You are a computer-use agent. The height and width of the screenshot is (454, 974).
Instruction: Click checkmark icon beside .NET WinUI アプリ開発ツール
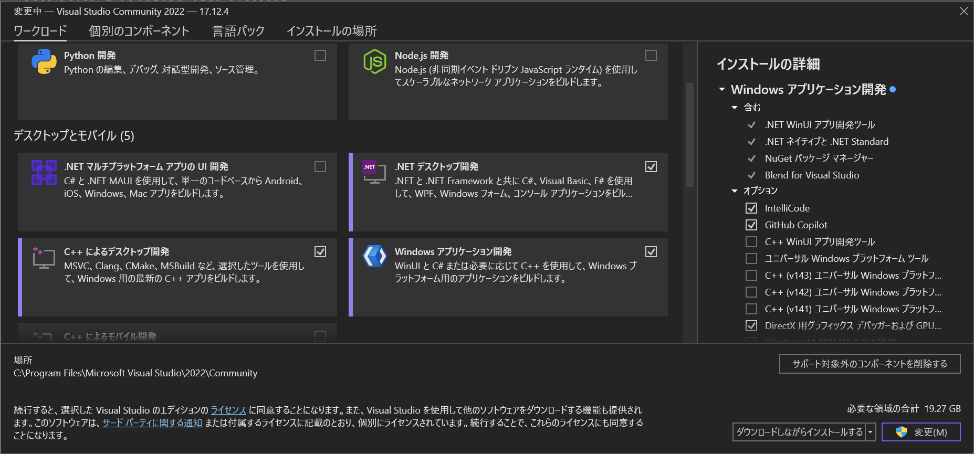click(751, 125)
